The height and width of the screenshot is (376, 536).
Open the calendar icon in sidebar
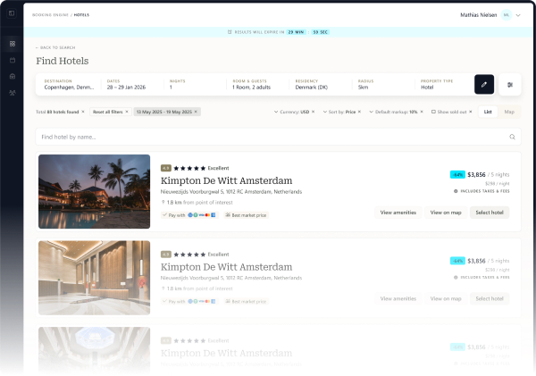click(x=13, y=60)
